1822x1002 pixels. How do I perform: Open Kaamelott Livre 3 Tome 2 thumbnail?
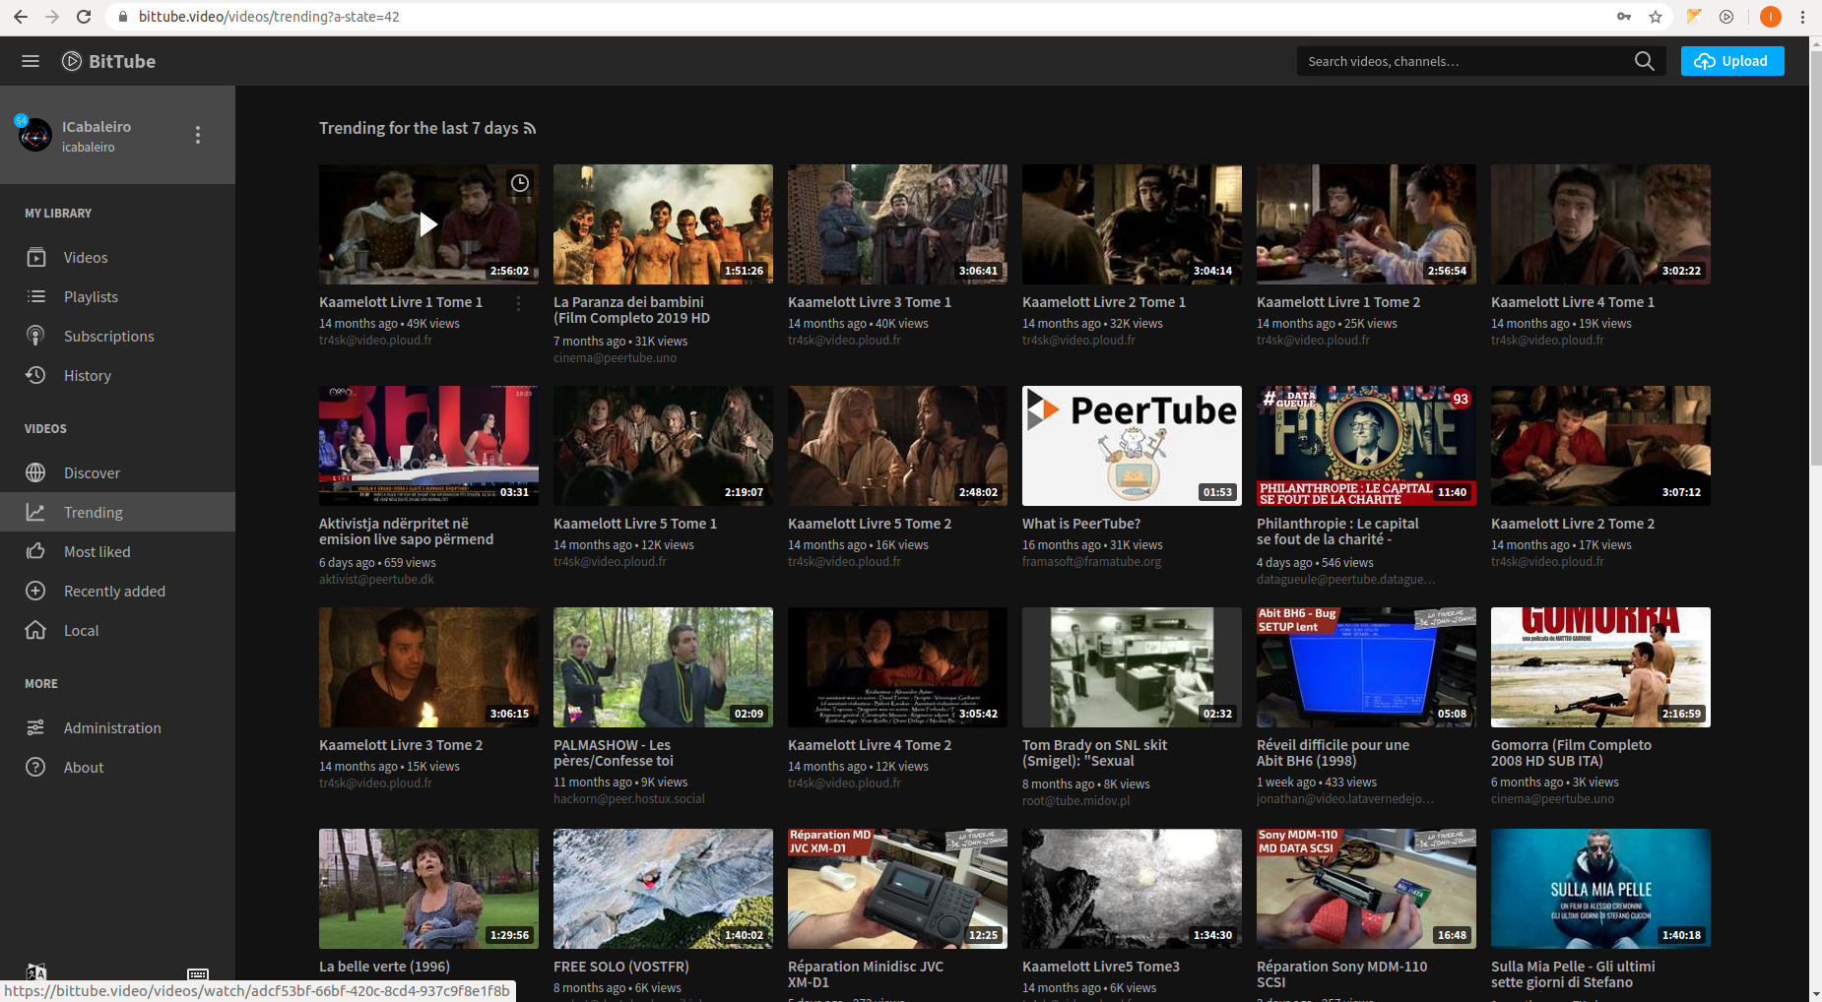(428, 667)
